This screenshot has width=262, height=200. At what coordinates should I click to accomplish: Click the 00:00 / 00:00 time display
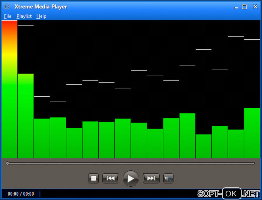(x=21, y=194)
